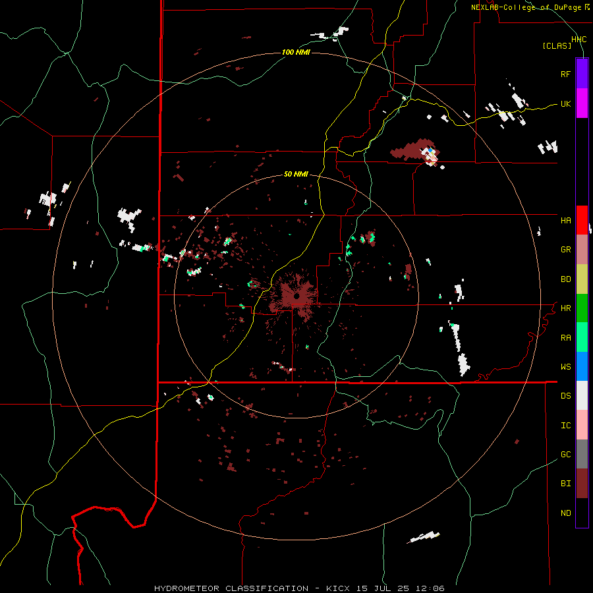593x593 pixels.
Task: Click the "GC" legend label
Action: (565, 454)
